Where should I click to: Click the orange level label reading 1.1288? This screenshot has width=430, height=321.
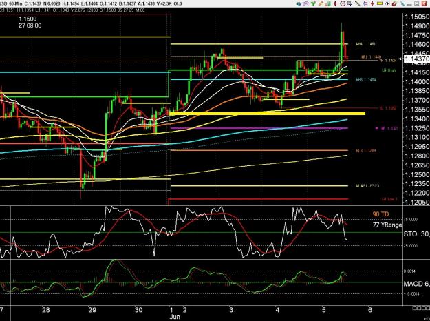[366, 150]
